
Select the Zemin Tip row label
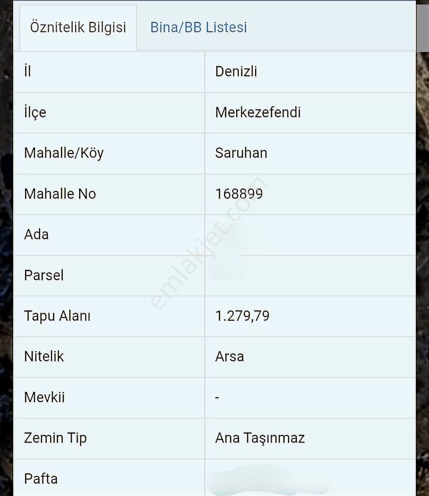point(55,438)
